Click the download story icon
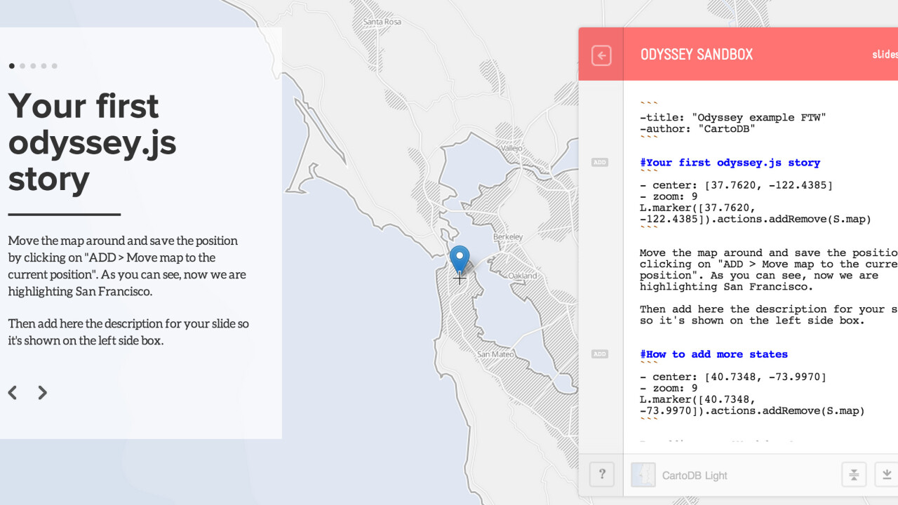The height and width of the screenshot is (505, 898). (887, 475)
